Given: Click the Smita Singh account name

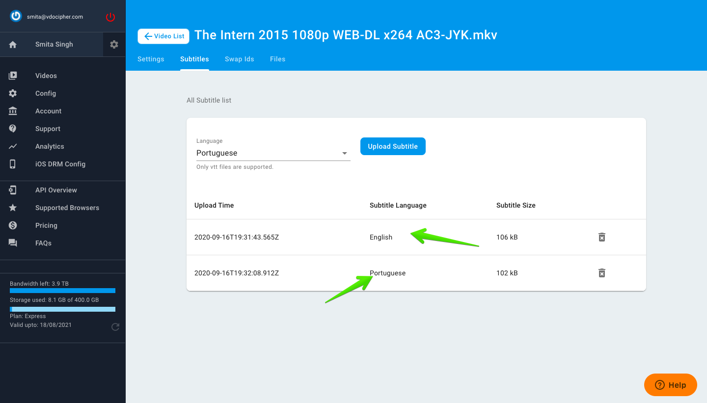Looking at the screenshot, I should click(x=54, y=44).
